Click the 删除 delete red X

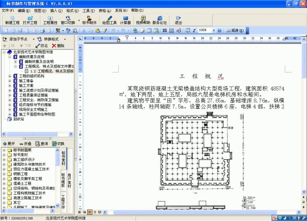coord(58,46)
